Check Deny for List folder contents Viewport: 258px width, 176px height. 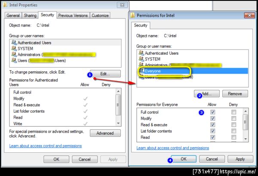click(233, 131)
